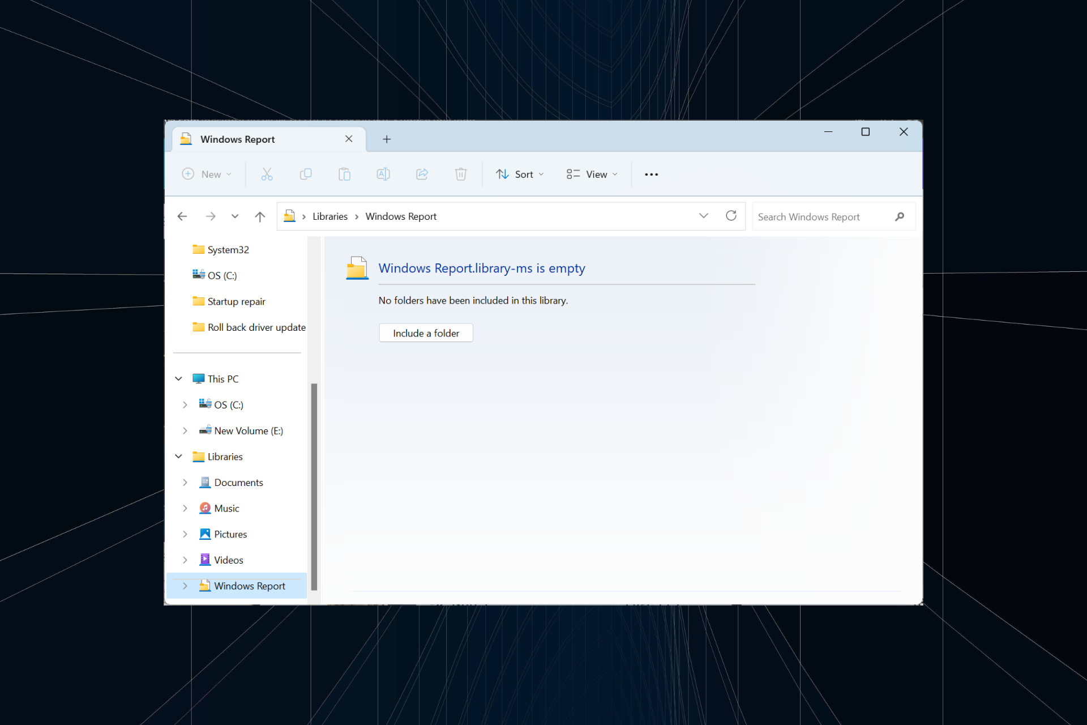The width and height of the screenshot is (1087, 725).
Task: Go up one folder level
Action: click(260, 216)
